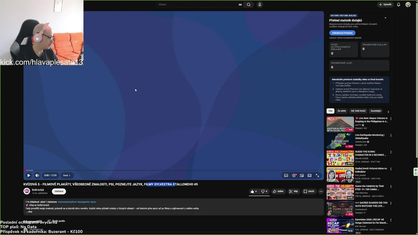Expand the Úvod chapter chip
The image size is (418, 235).
click(67, 175)
